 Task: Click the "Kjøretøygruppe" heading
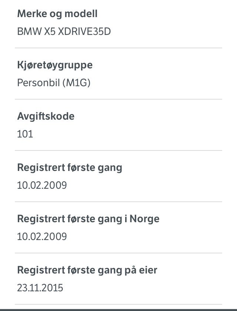coord(55,65)
